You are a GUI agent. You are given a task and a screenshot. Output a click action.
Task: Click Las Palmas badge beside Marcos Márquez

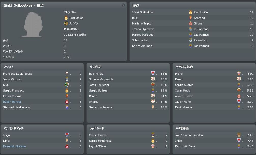tap(190, 35)
